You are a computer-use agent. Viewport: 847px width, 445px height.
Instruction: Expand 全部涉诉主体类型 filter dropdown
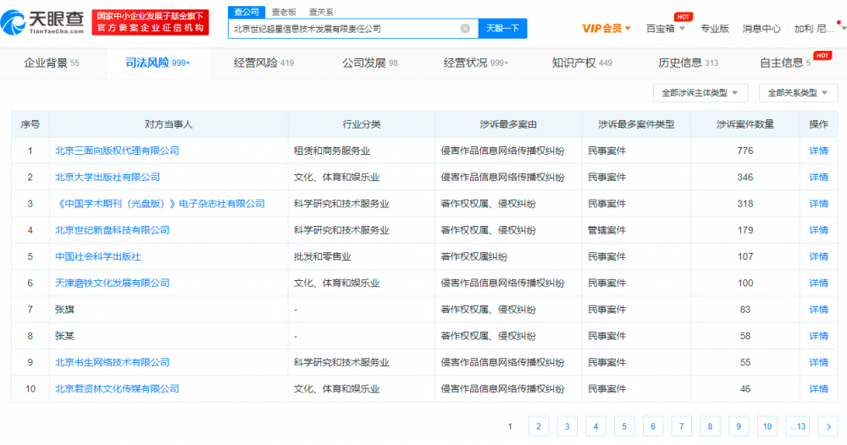700,93
